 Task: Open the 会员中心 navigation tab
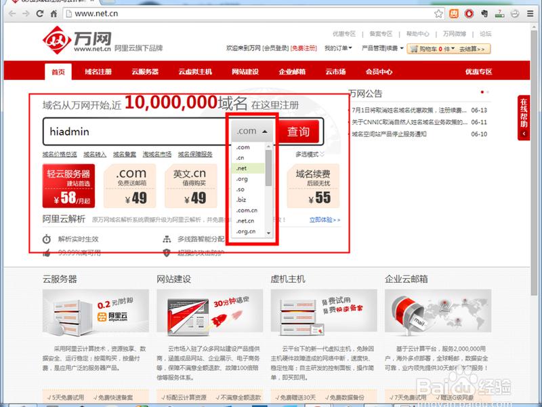click(379, 72)
